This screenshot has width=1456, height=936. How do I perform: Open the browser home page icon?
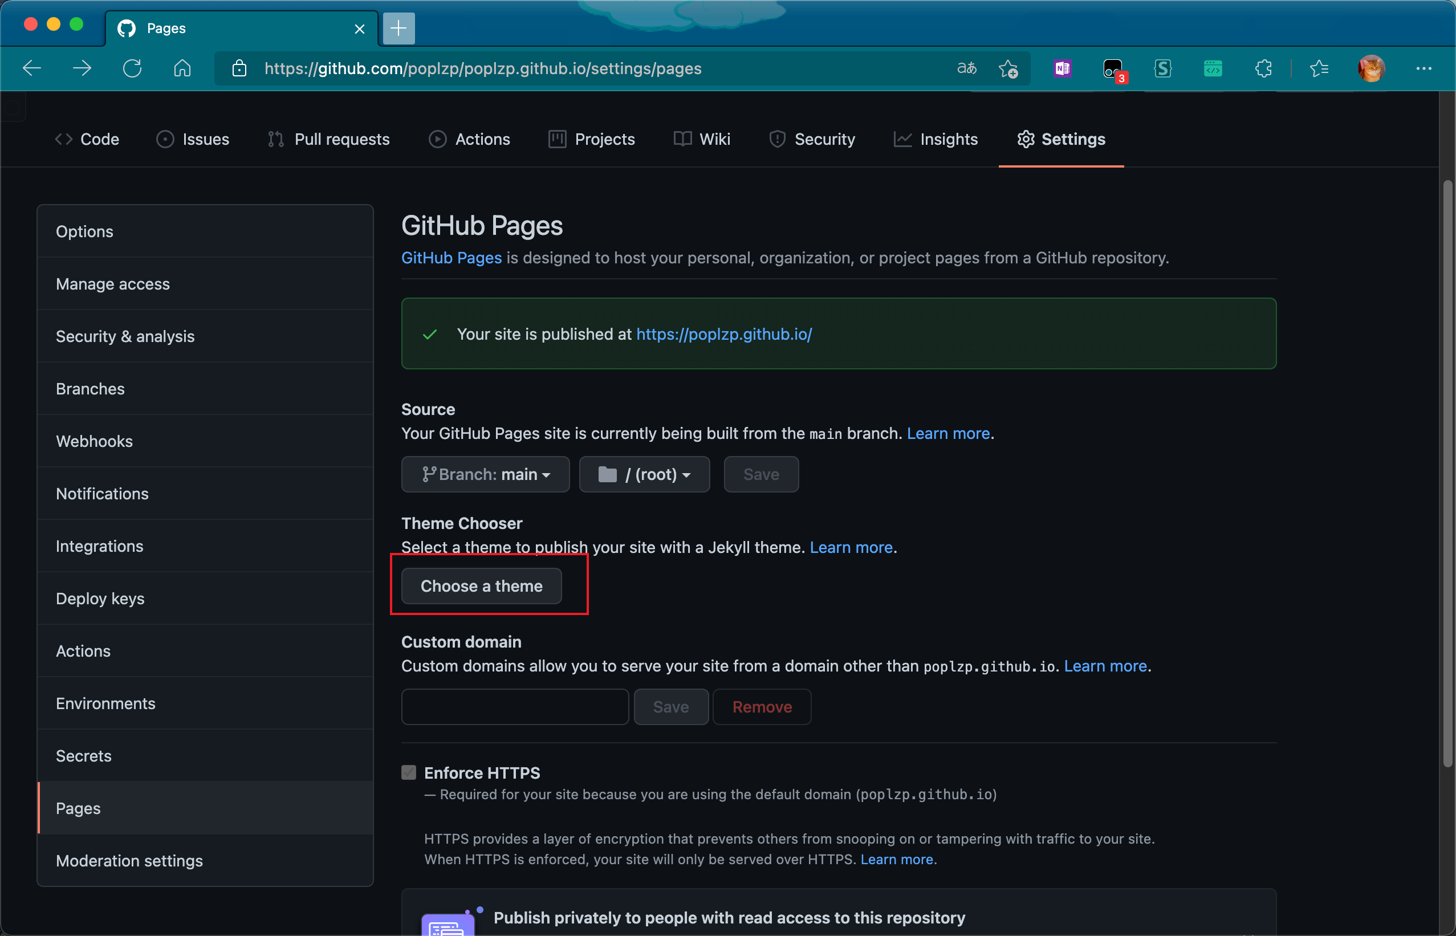(x=182, y=68)
